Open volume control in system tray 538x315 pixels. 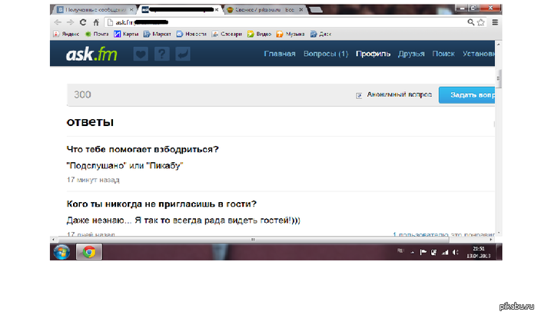pyautogui.click(x=455, y=252)
